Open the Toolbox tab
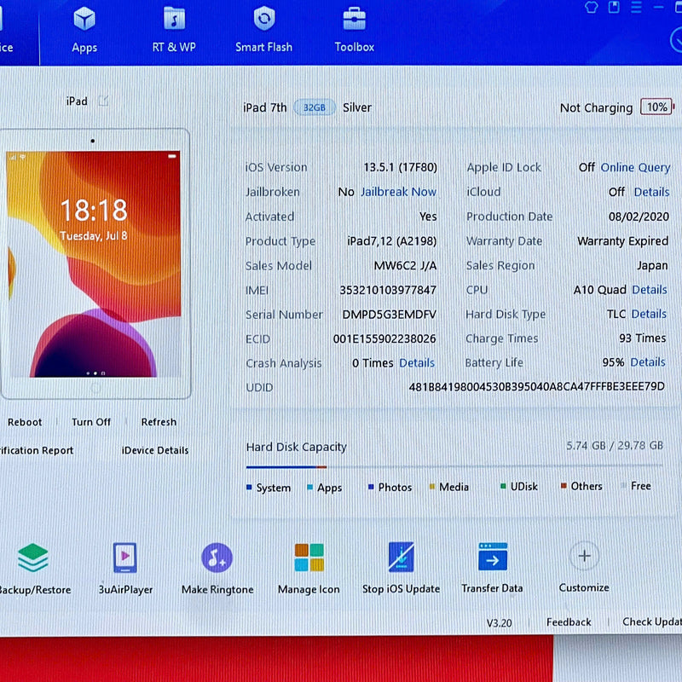This screenshot has width=682, height=682. (x=354, y=29)
